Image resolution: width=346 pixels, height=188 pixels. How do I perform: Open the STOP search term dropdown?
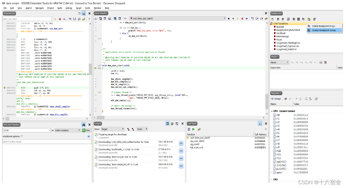coord(49,131)
